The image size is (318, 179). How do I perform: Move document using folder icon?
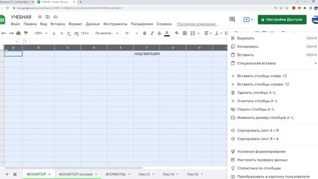(x=48, y=17)
